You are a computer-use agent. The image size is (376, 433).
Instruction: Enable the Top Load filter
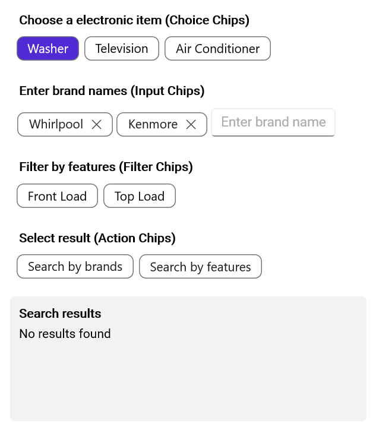[140, 196]
